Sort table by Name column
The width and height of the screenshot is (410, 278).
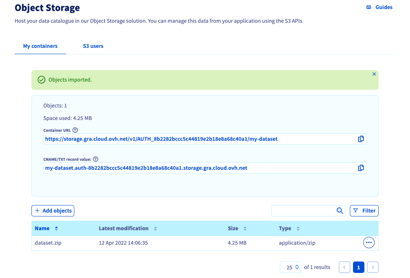click(x=56, y=229)
